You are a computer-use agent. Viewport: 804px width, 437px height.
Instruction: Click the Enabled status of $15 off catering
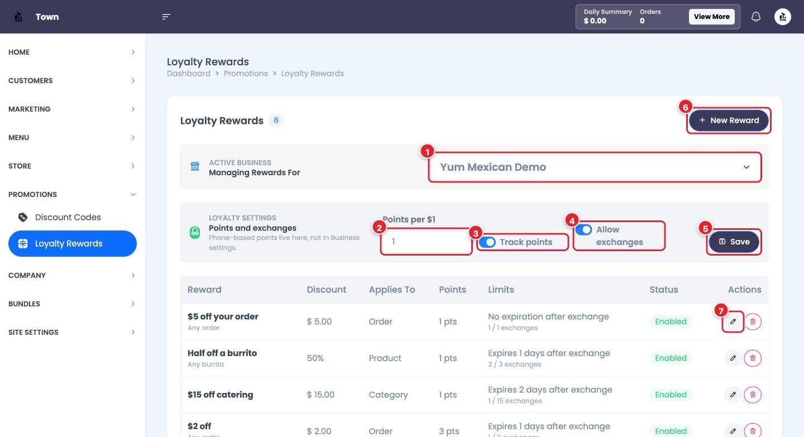point(671,395)
